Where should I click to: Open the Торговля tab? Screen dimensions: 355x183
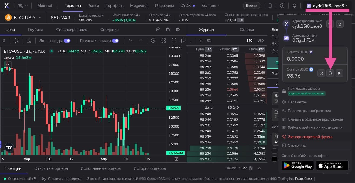tap(73, 6)
